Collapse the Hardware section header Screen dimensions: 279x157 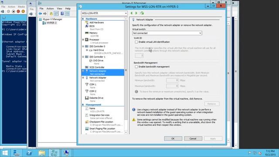click(83, 19)
